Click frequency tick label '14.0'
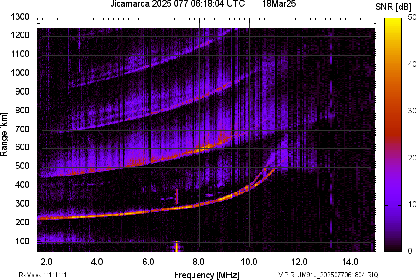The width and height of the screenshot is (416, 280). coord(350,262)
